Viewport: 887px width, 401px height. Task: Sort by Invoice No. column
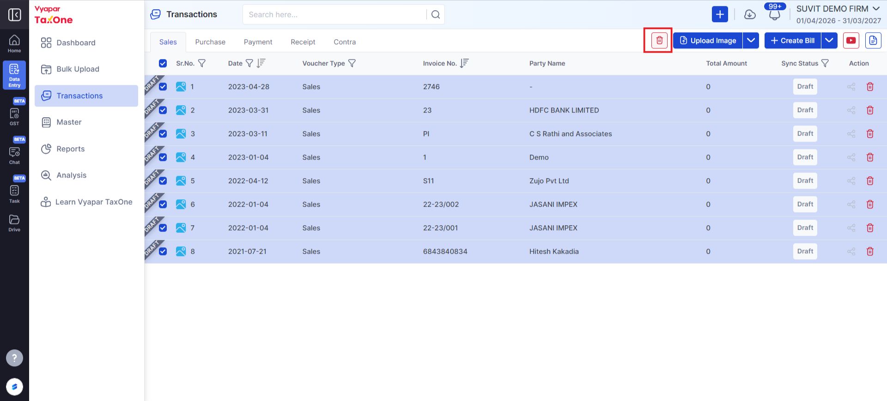[x=464, y=63]
